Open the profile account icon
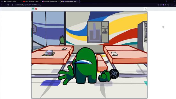The width and height of the screenshot is (176, 99). point(172,5)
